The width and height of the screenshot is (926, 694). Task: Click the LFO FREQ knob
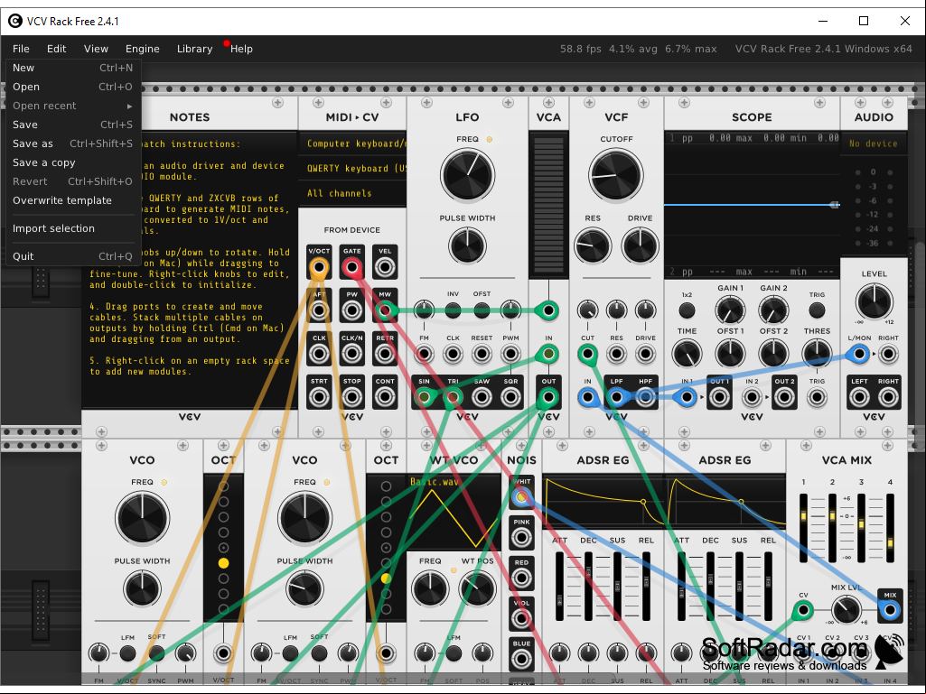point(467,175)
